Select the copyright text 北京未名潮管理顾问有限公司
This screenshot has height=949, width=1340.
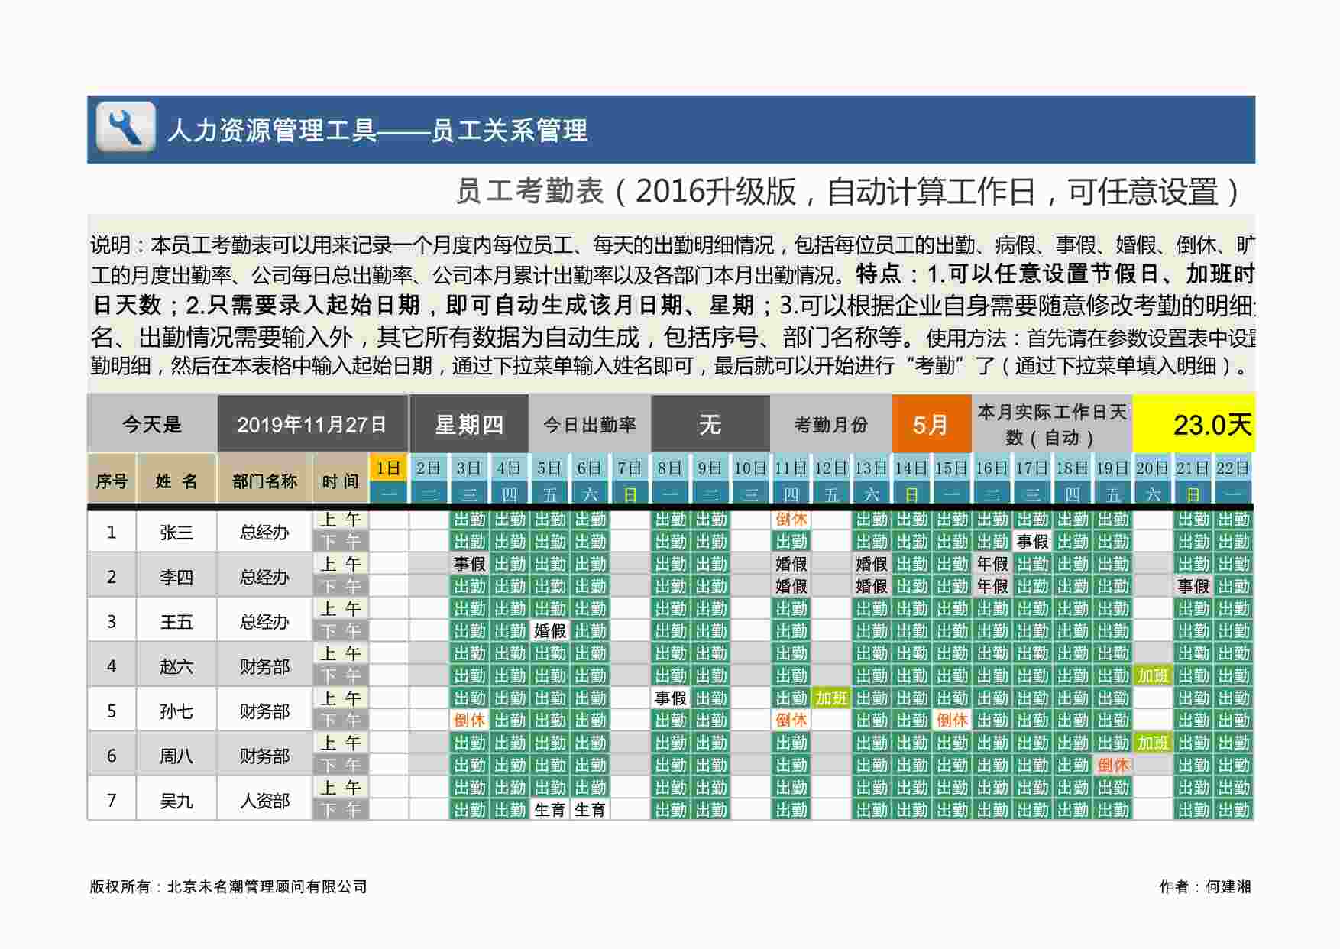pos(267,886)
